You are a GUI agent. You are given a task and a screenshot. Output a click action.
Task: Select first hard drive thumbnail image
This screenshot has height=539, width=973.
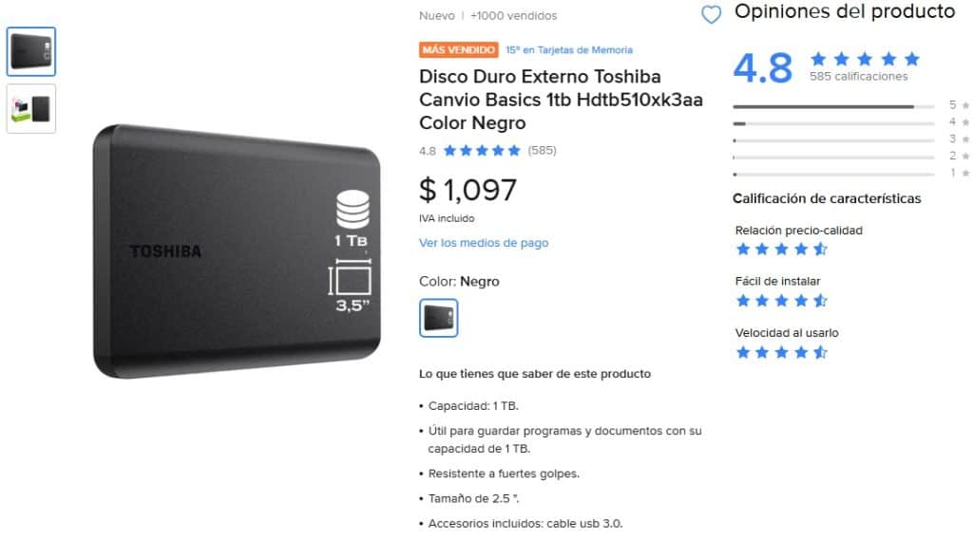[31, 51]
